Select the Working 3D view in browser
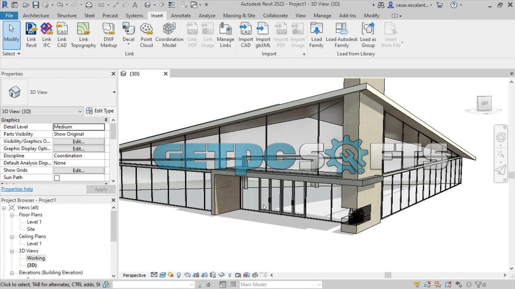Image resolution: width=515 pixels, height=289 pixels. coord(36,258)
